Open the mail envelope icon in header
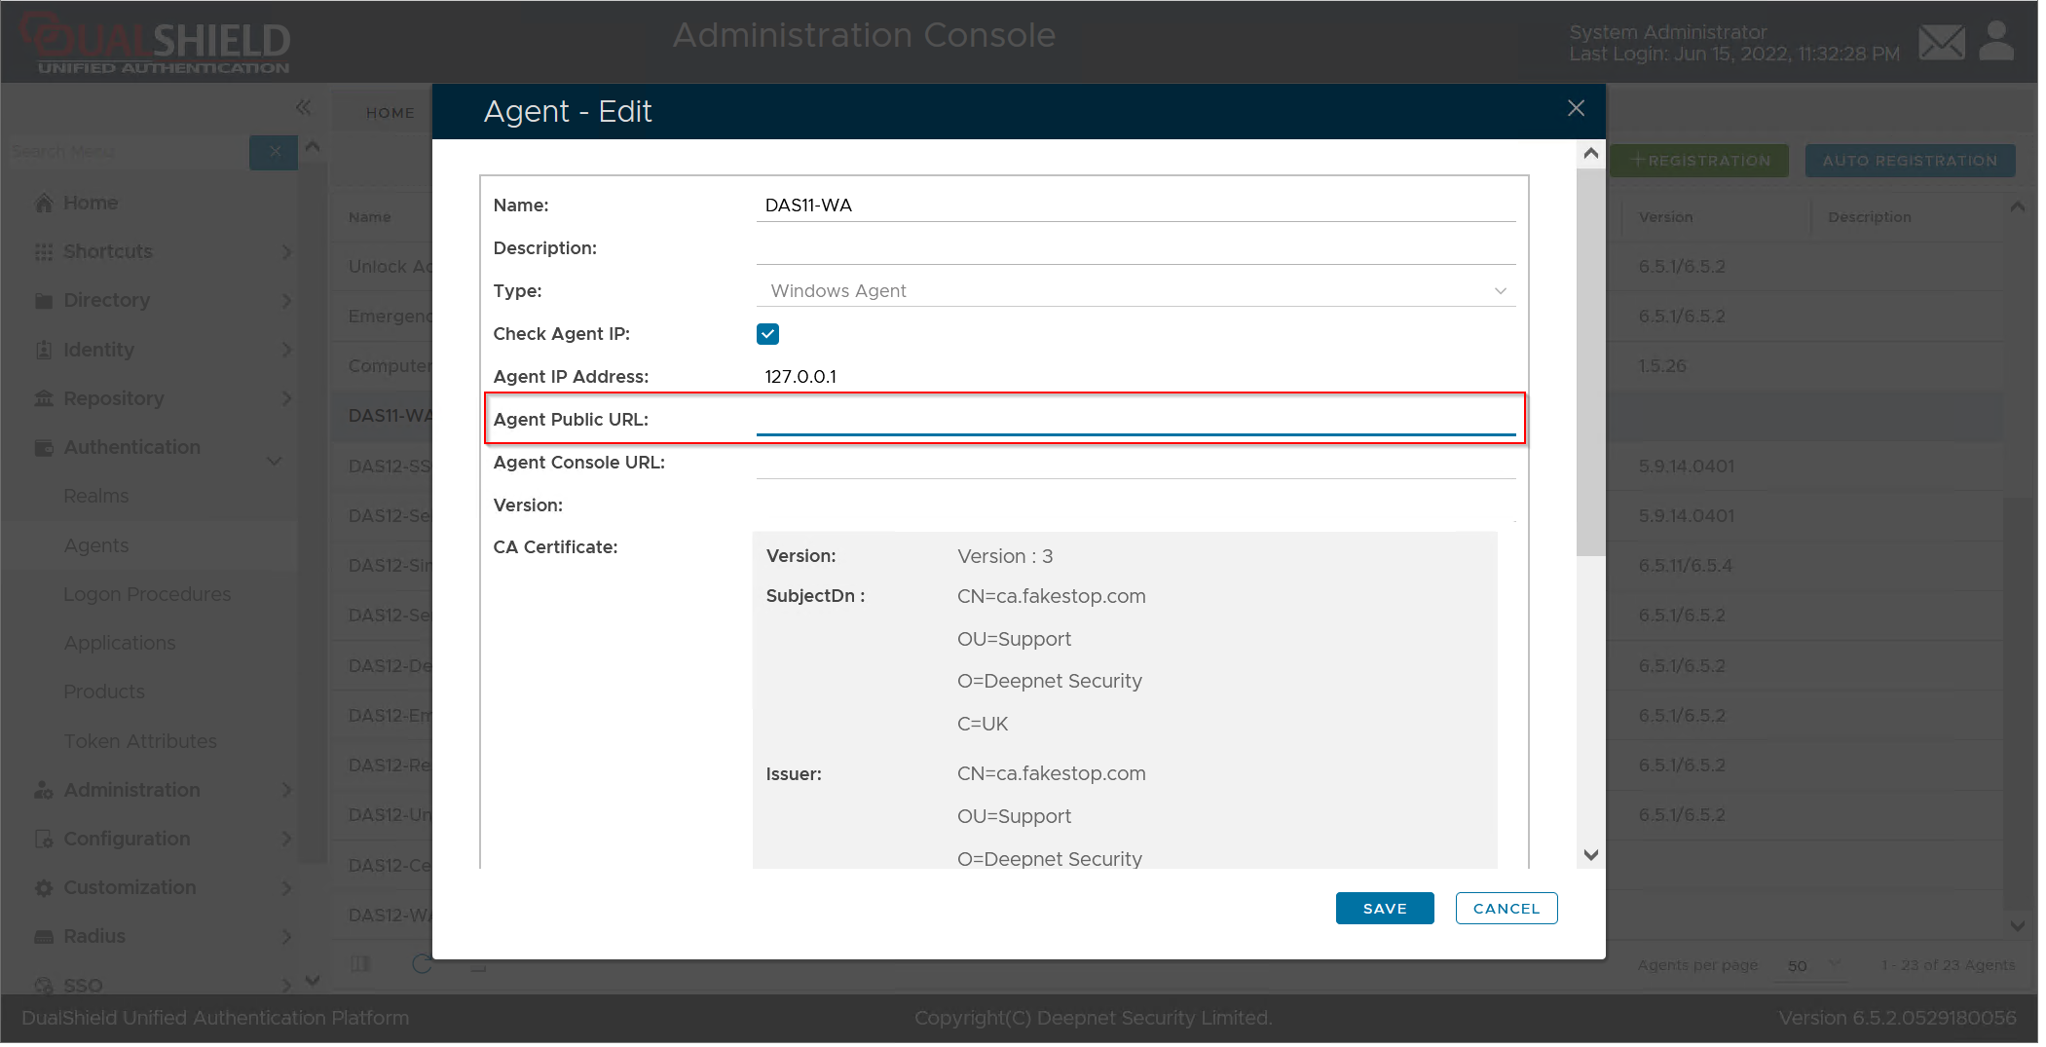The height and width of the screenshot is (1047, 2046). pos(1941,43)
